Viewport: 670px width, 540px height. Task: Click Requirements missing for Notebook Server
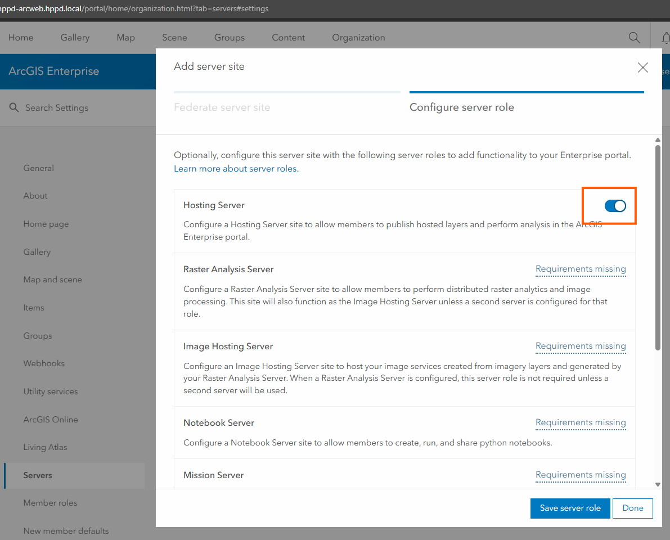tap(581, 423)
